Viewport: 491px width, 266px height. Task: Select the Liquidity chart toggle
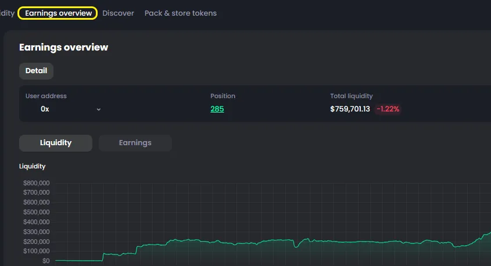pyautogui.click(x=56, y=143)
